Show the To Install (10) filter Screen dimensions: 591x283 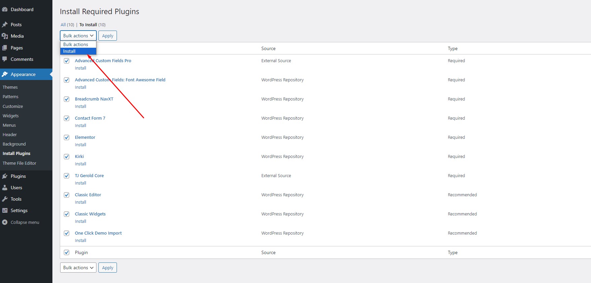click(92, 25)
